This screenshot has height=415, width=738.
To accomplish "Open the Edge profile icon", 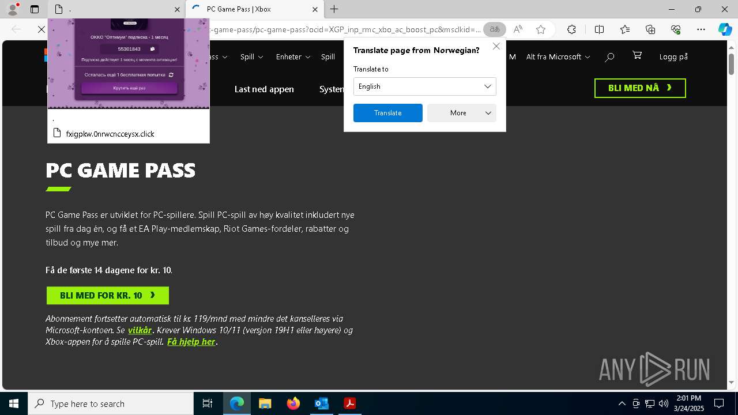I will pos(12,9).
